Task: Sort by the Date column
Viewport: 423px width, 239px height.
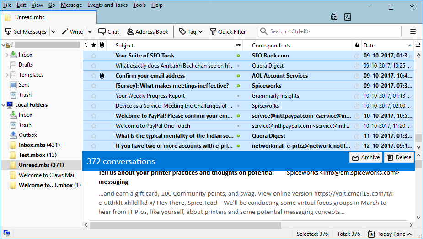Action: coord(387,46)
